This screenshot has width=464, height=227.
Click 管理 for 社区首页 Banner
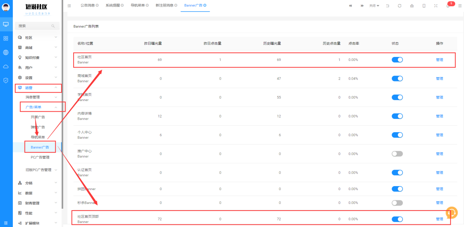439,60
